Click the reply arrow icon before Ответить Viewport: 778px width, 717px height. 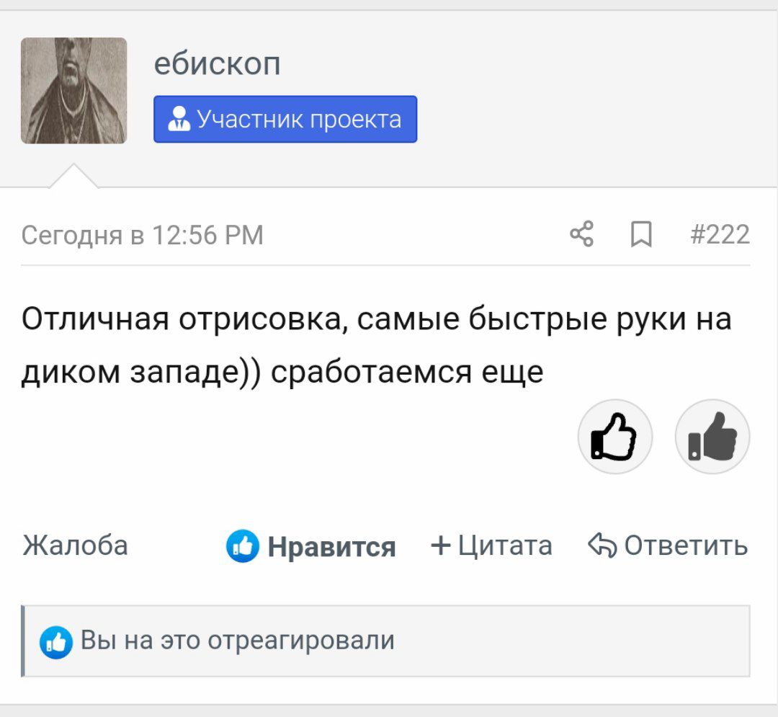click(602, 545)
